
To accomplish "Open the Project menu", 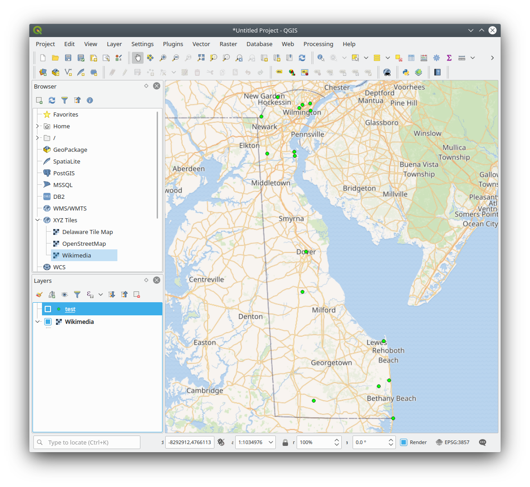I will tap(45, 44).
